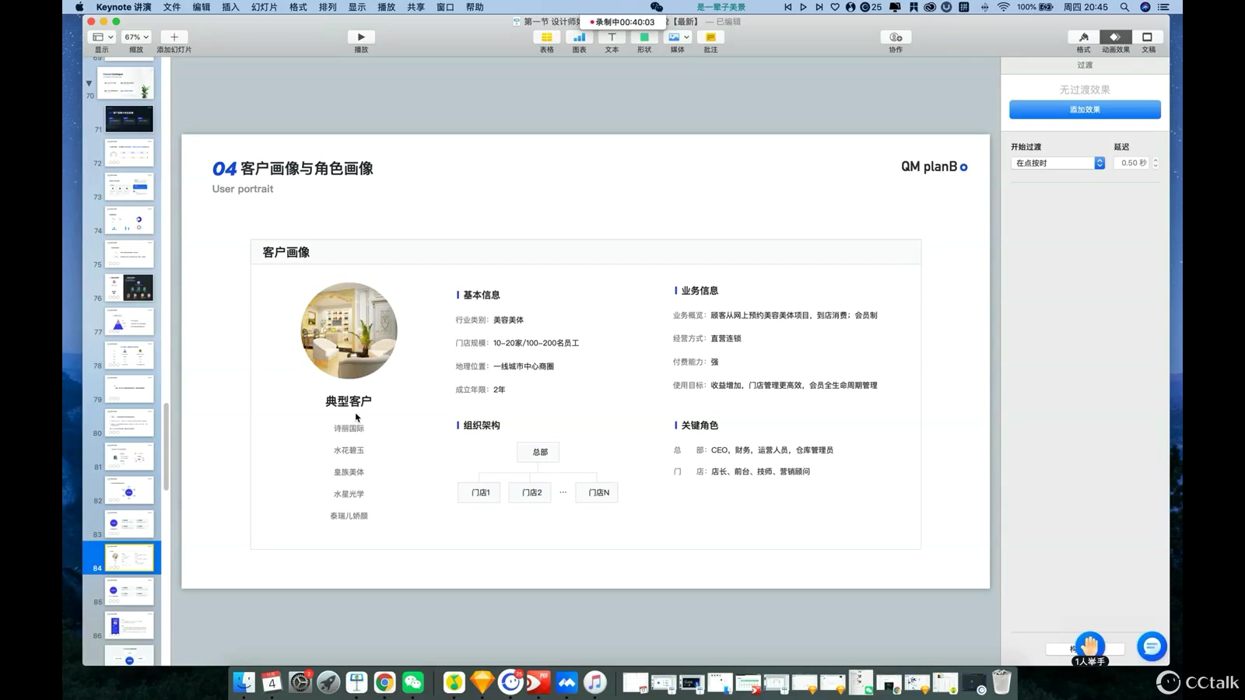
Task: Click the 添加幻灯片 add slide button
Action: coord(174,37)
